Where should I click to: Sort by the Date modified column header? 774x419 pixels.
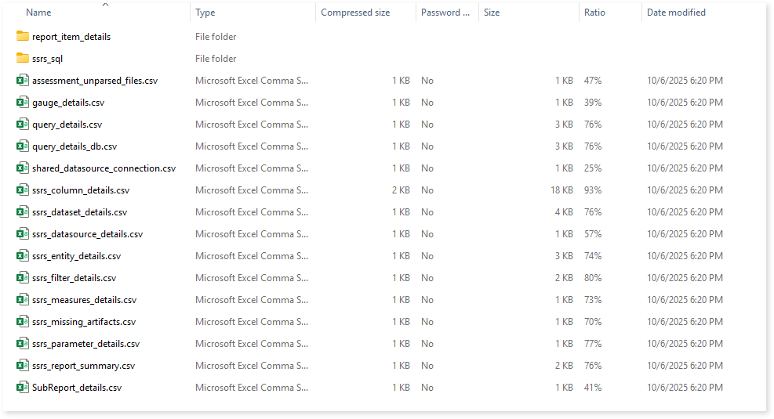[x=676, y=13]
